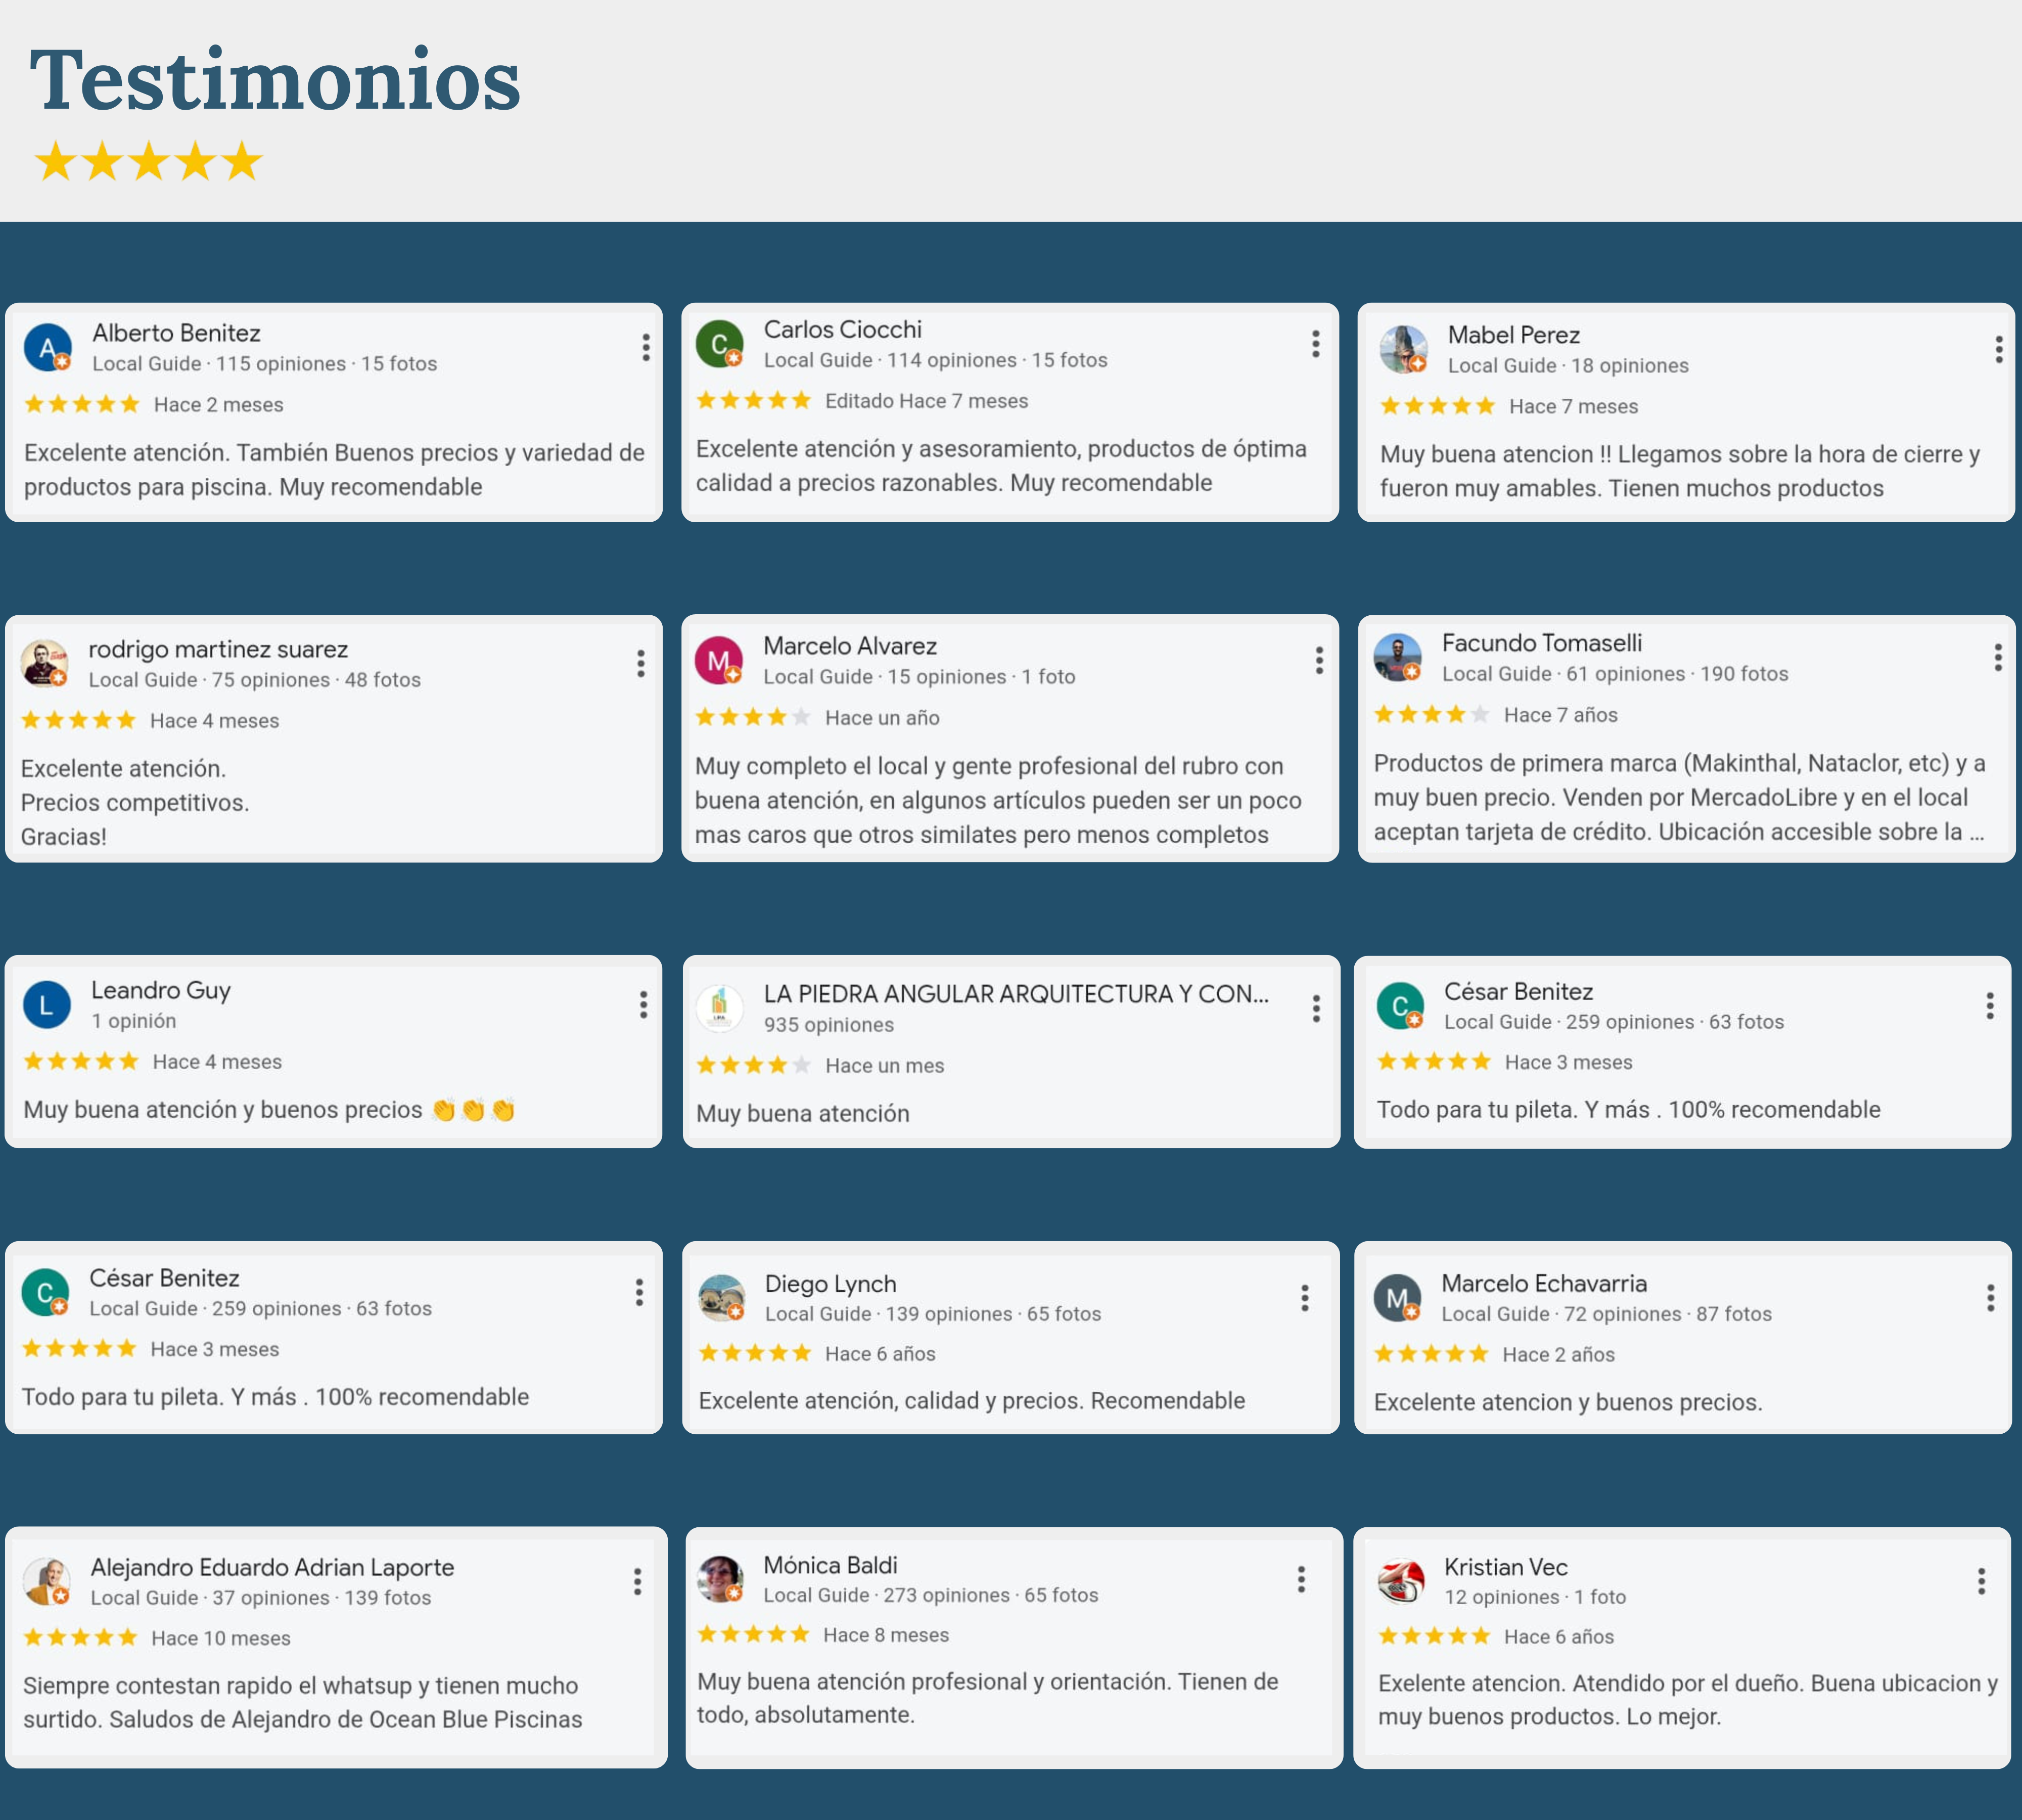Click the three-dot menu beside Marcelo Alvarez
The height and width of the screenshot is (1820, 2022).
pos(1320,660)
